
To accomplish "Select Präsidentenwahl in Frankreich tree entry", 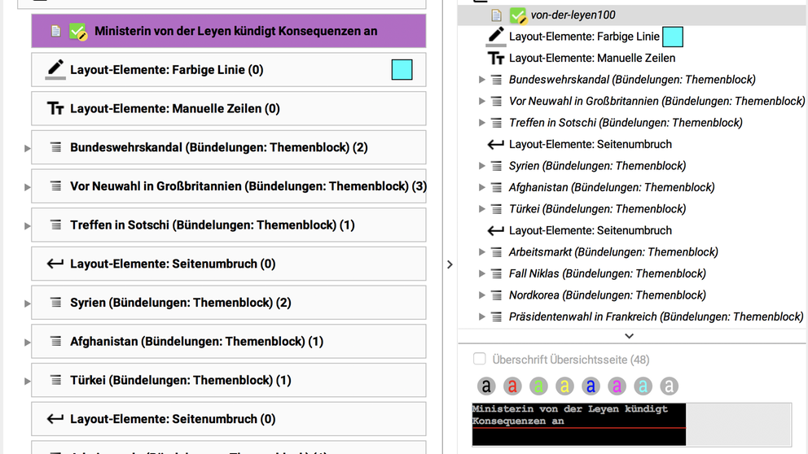I will (x=656, y=316).
